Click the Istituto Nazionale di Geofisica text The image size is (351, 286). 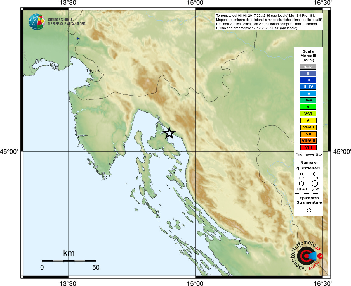[66, 22]
